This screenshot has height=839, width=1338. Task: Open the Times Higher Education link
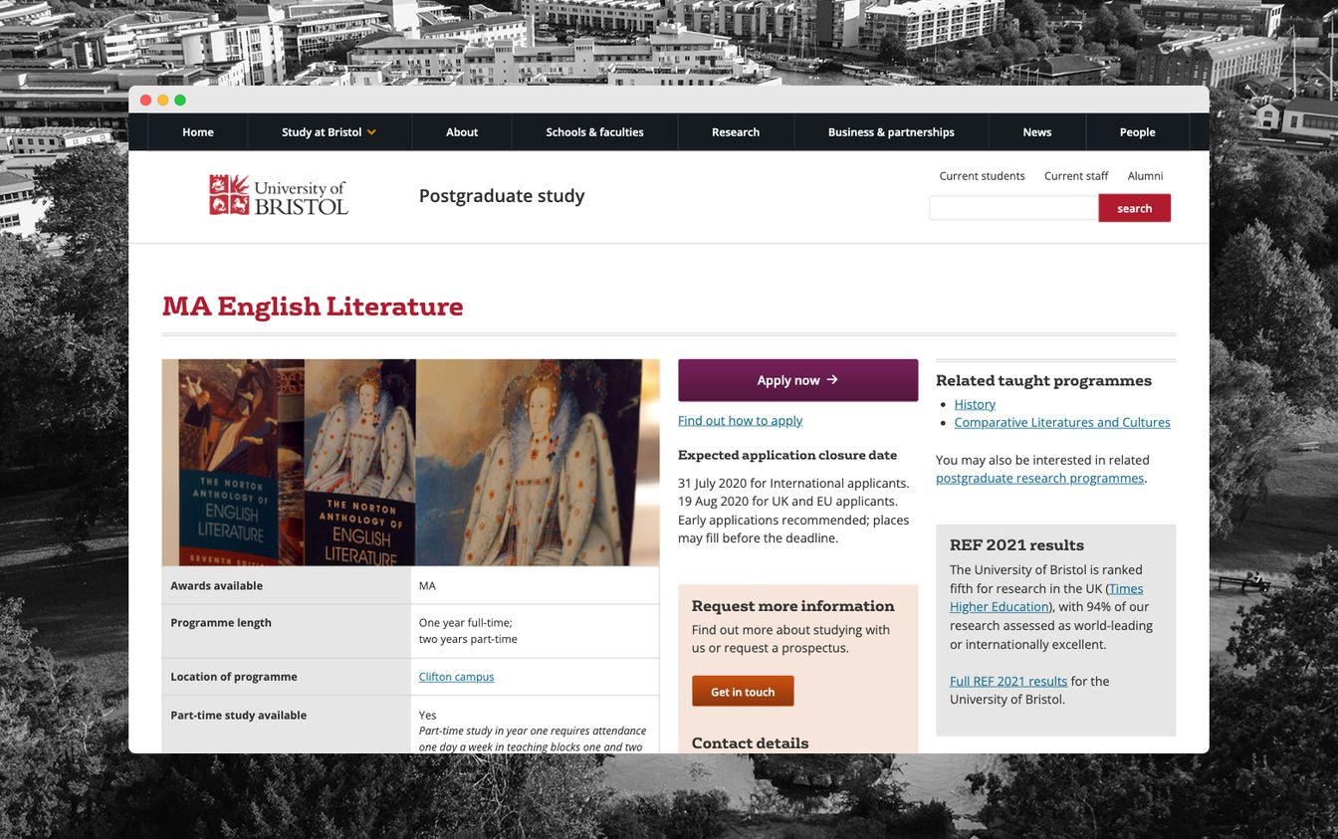[x=1046, y=597]
